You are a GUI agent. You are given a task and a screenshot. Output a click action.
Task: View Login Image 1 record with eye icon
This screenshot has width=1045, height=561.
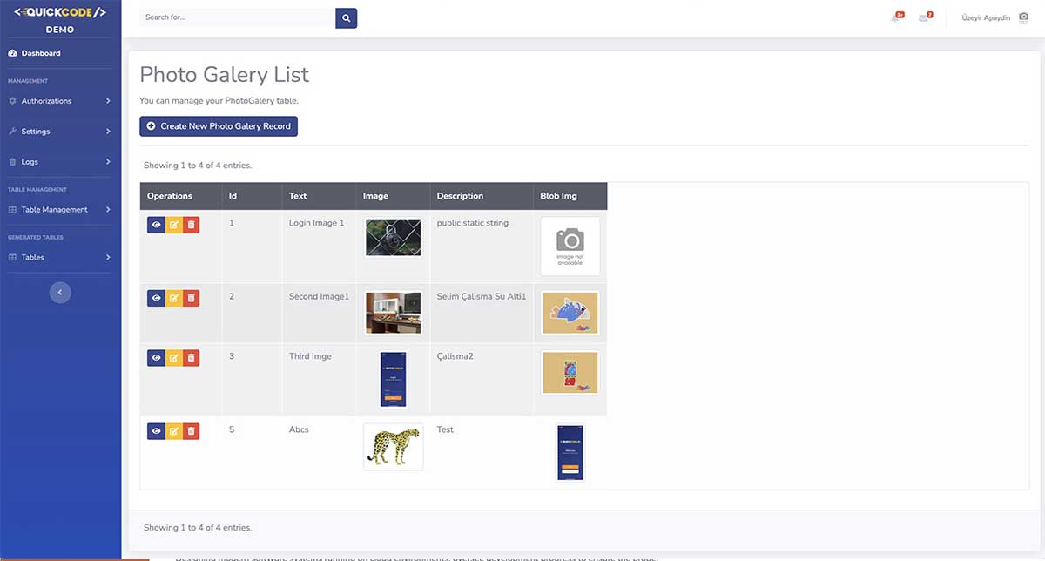pos(156,225)
